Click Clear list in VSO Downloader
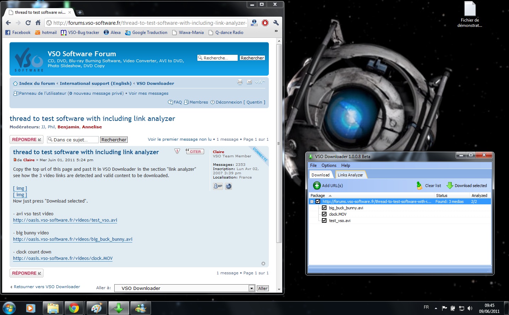The width and height of the screenshot is (509, 315). tap(429, 186)
